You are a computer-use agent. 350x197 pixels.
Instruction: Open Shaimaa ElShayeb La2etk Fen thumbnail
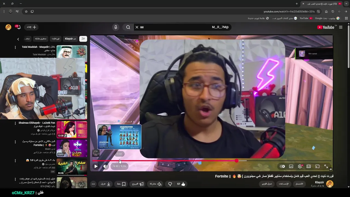point(72,129)
